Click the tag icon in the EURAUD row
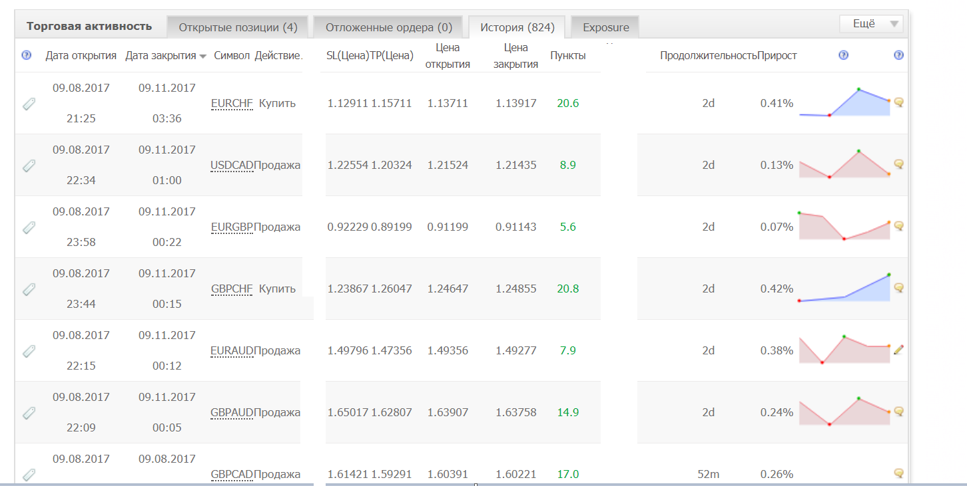Viewport: 967px width, 486px height. click(29, 351)
